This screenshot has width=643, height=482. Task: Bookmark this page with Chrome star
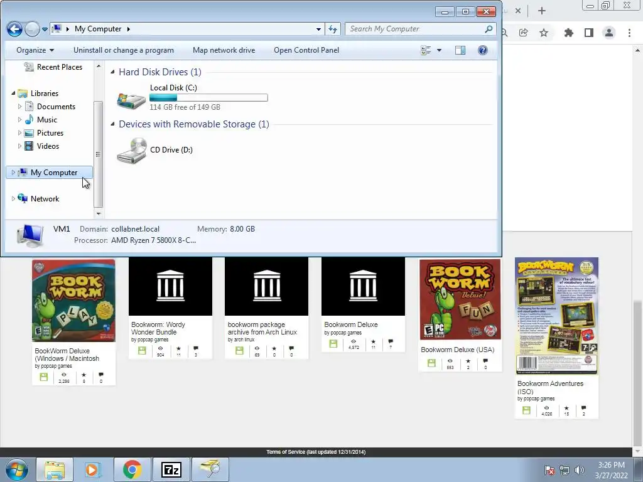point(544,33)
